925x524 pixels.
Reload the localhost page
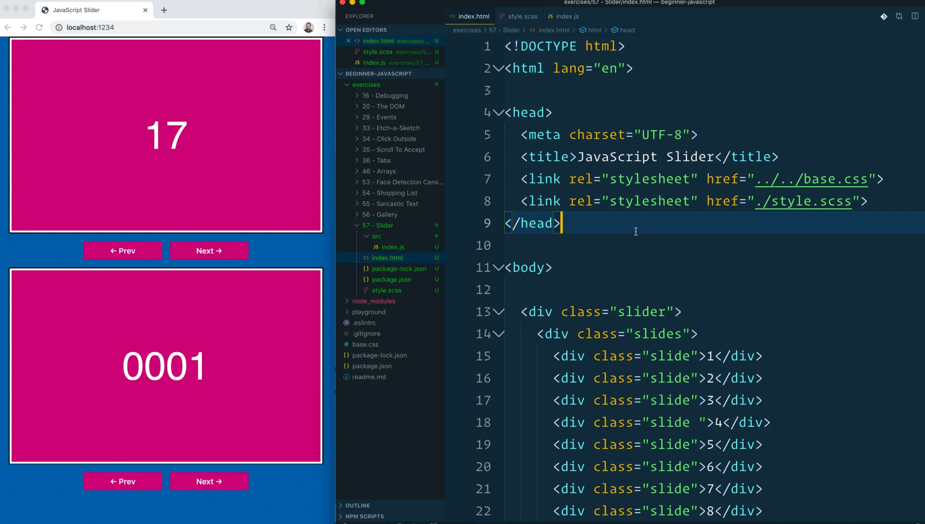coord(39,27)
